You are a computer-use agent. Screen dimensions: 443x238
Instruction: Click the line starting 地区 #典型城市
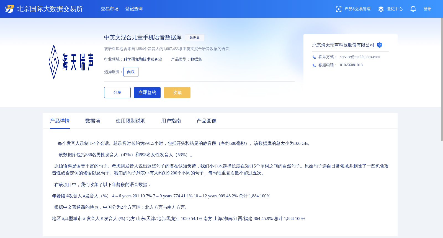[179, 219]
